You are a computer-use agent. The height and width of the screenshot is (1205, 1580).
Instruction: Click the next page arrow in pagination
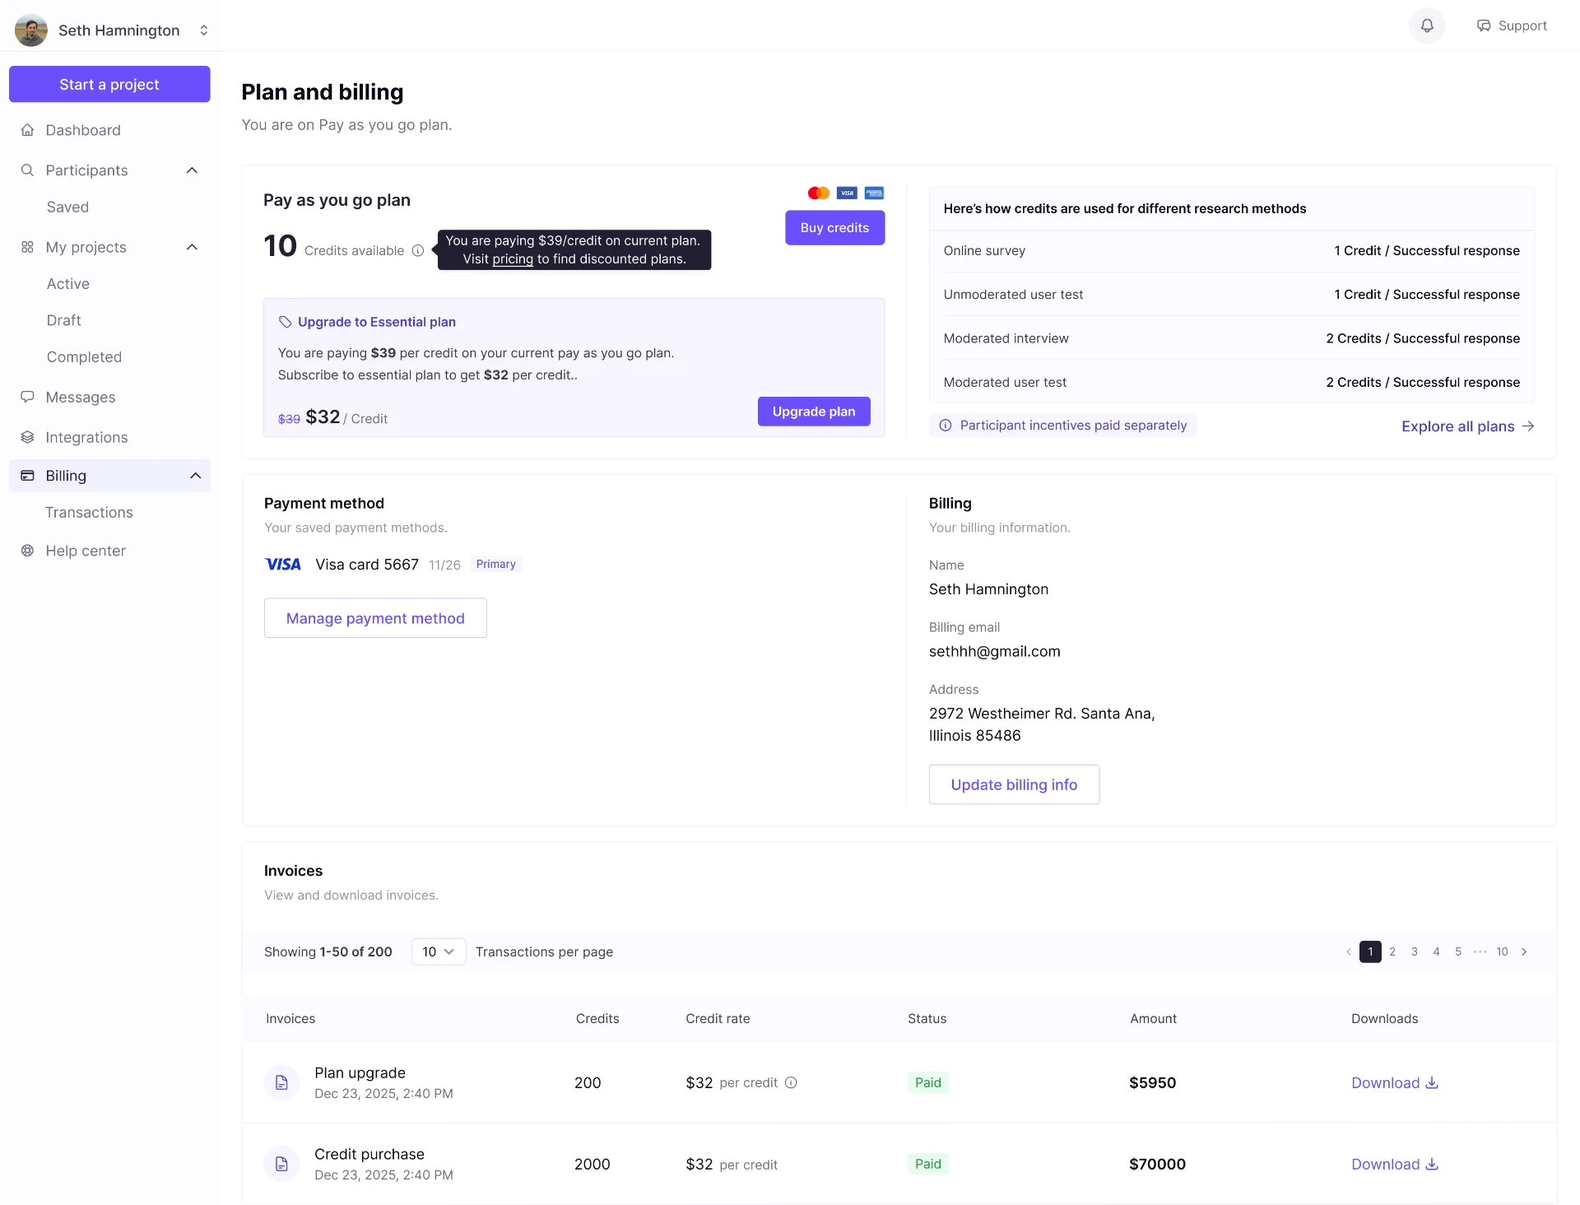tap(1524, 951)
